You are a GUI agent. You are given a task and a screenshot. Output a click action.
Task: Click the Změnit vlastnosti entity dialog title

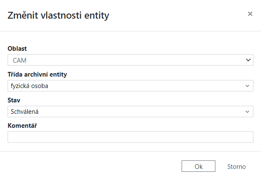(59, 16)
